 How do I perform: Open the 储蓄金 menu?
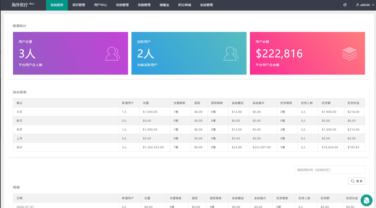(164, 5)
